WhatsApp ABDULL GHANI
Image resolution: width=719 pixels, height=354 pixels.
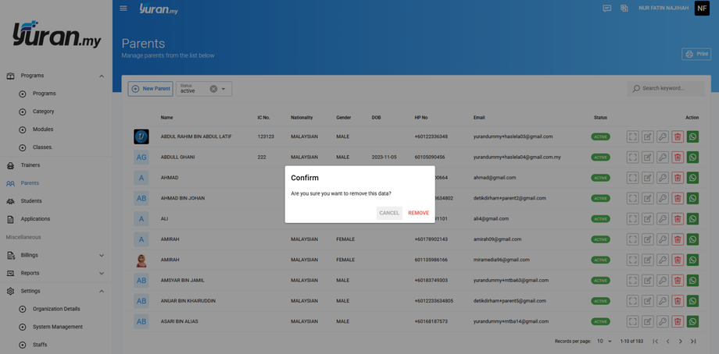pos(692,158)
